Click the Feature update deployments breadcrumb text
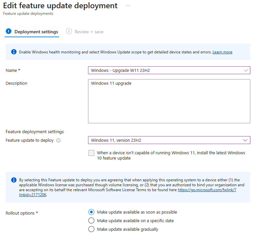 tap(28, 14)
